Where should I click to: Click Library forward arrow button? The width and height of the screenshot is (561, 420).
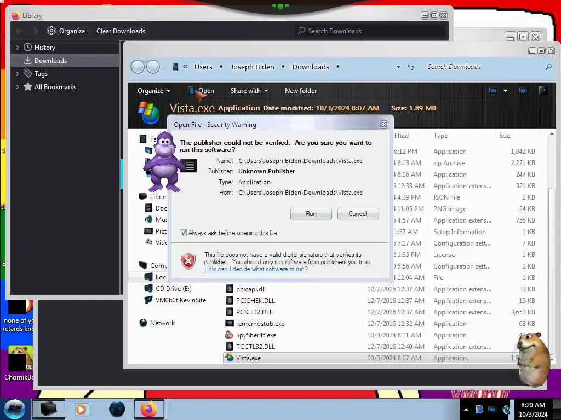(x=34, y=31)
